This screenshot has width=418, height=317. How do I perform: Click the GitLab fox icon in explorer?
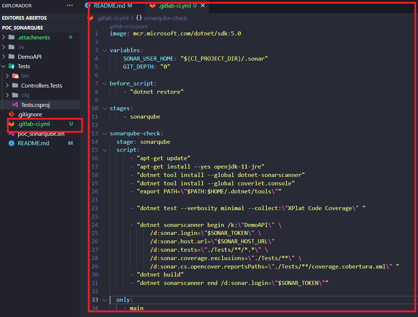pos(11,124)
